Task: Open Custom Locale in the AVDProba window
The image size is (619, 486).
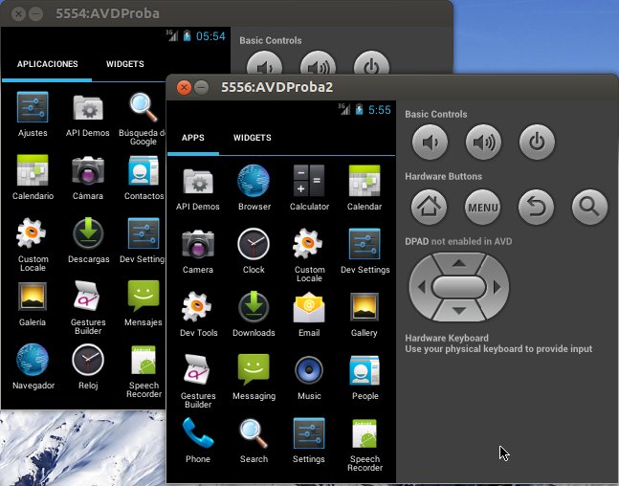Action: click(33, 245)
